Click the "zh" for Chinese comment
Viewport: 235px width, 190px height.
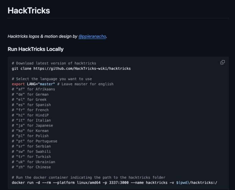tap(31, 167)
